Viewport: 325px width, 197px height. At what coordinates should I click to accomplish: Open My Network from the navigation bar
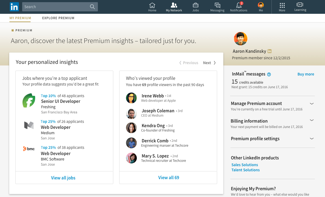pos(174,7)
